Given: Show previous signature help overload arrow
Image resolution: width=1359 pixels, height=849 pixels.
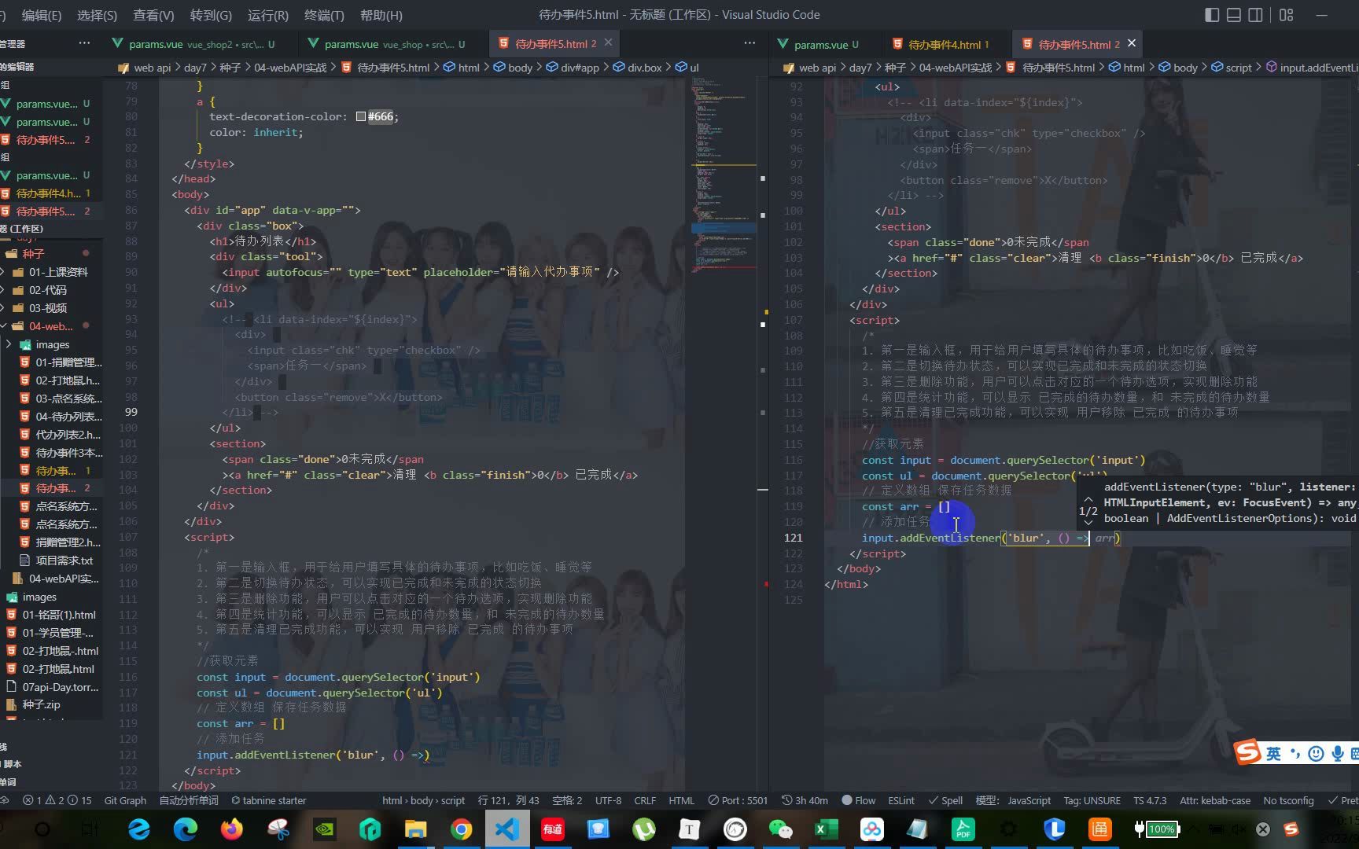Looking at the screenshot, I should coord(1088,499).
